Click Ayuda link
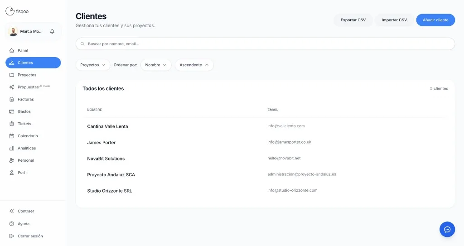 click(33, 224)
